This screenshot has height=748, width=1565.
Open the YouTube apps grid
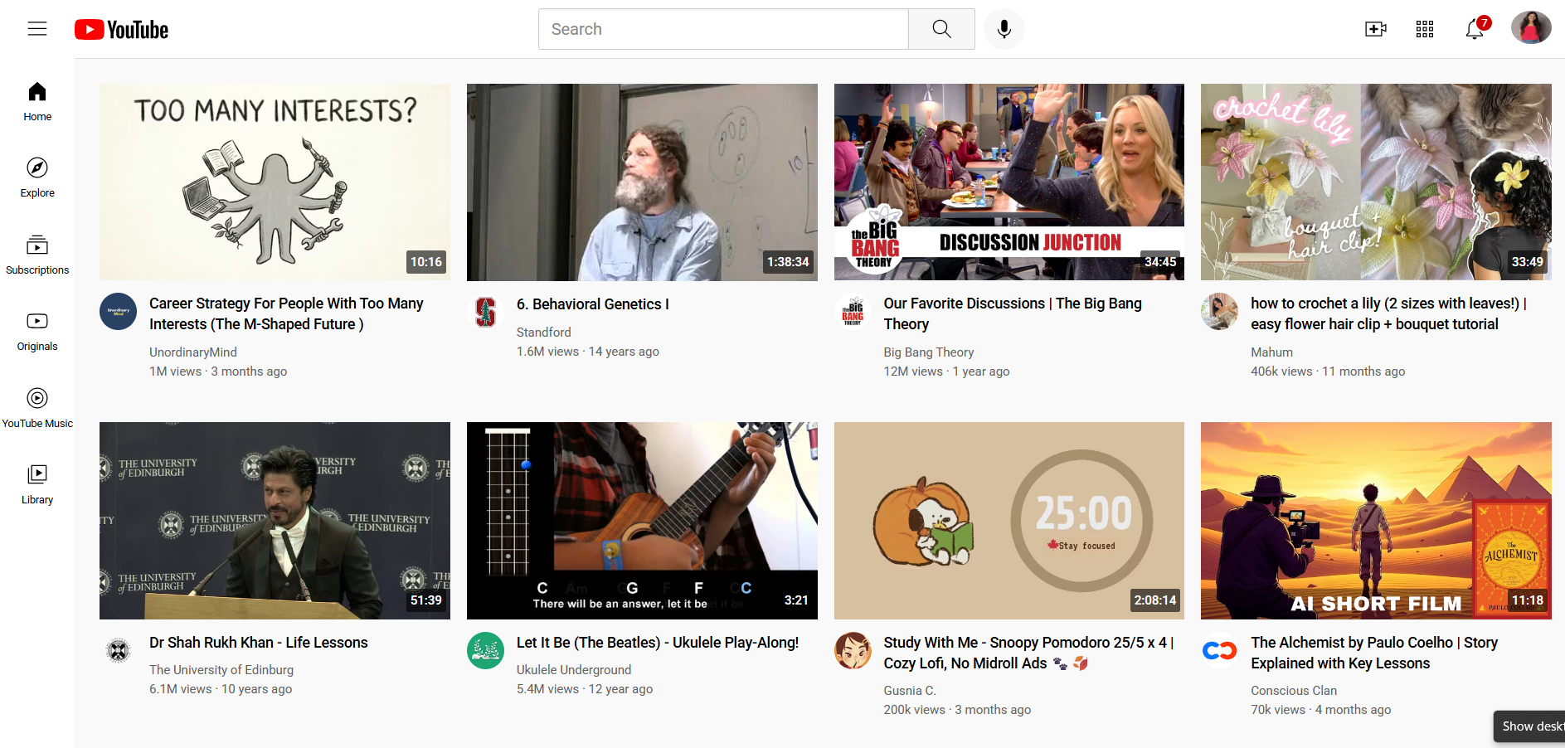1424,29
